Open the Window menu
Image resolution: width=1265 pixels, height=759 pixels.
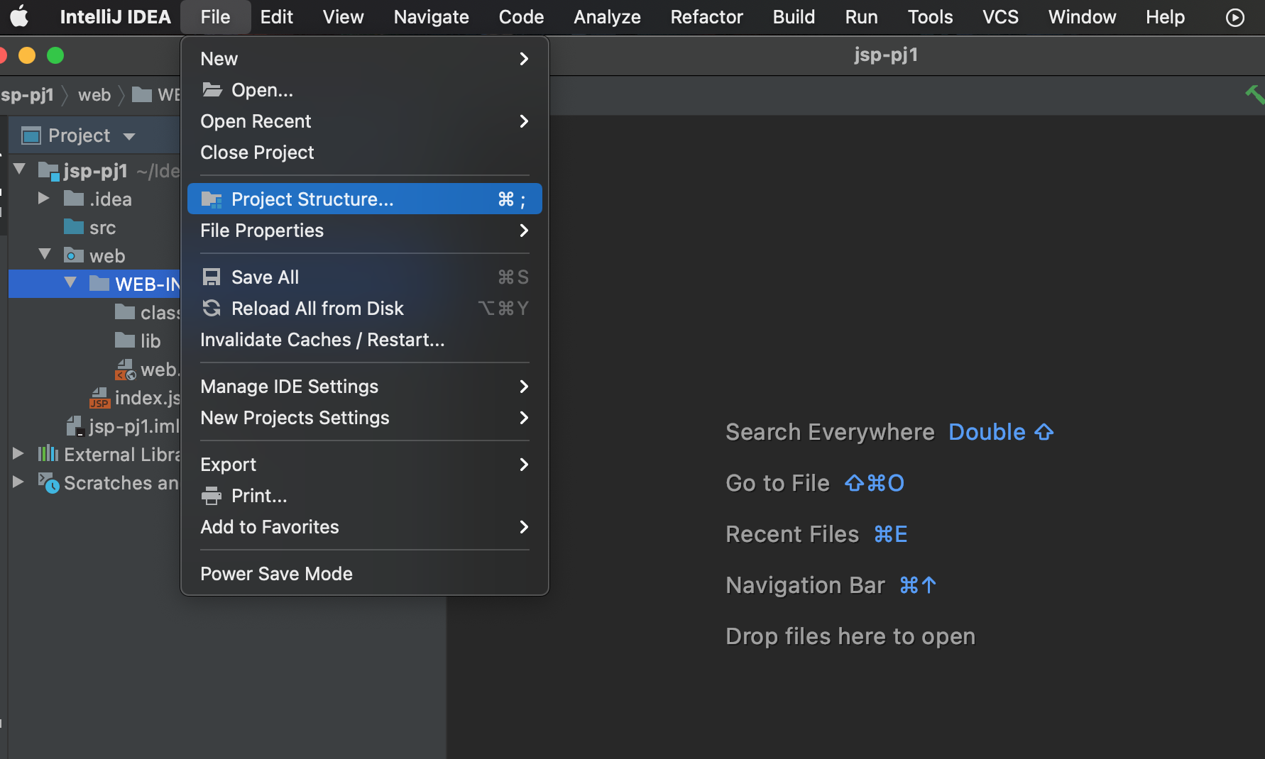(x=1082, y=17)
